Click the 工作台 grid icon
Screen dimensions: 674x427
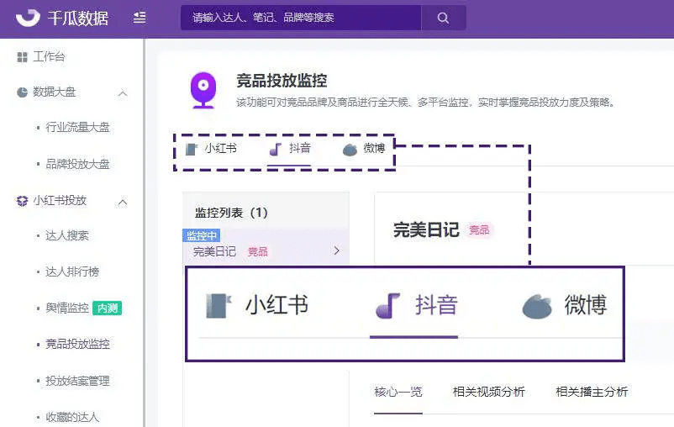pyautogui.click(x=22, y=57)
